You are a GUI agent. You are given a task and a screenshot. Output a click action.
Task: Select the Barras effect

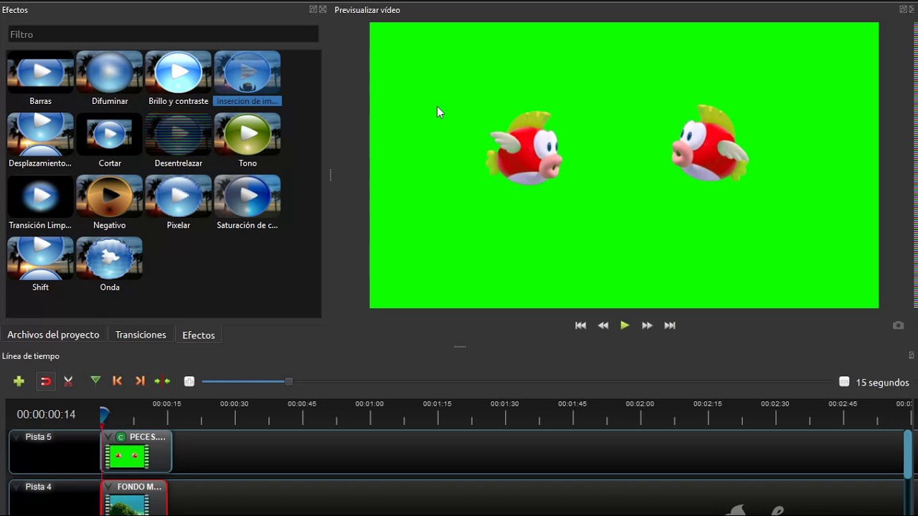(41, 79)
